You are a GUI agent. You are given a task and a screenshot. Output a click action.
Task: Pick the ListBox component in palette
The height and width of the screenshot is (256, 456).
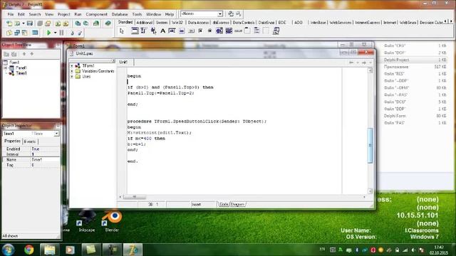point(219,31)
